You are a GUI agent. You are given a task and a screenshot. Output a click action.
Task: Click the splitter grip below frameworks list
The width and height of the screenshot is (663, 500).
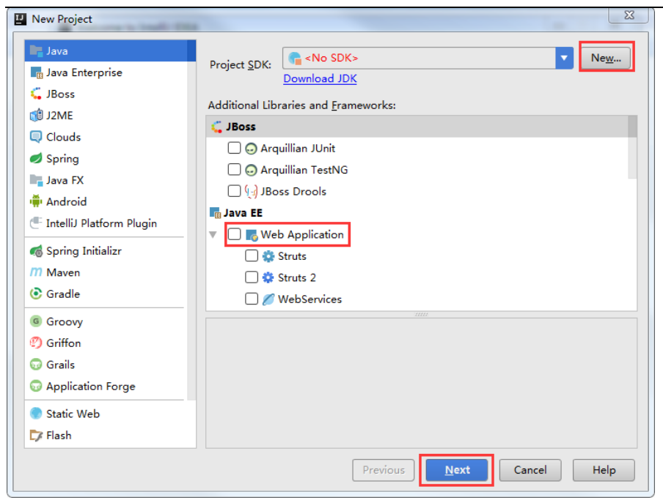[x=421, y=314]
